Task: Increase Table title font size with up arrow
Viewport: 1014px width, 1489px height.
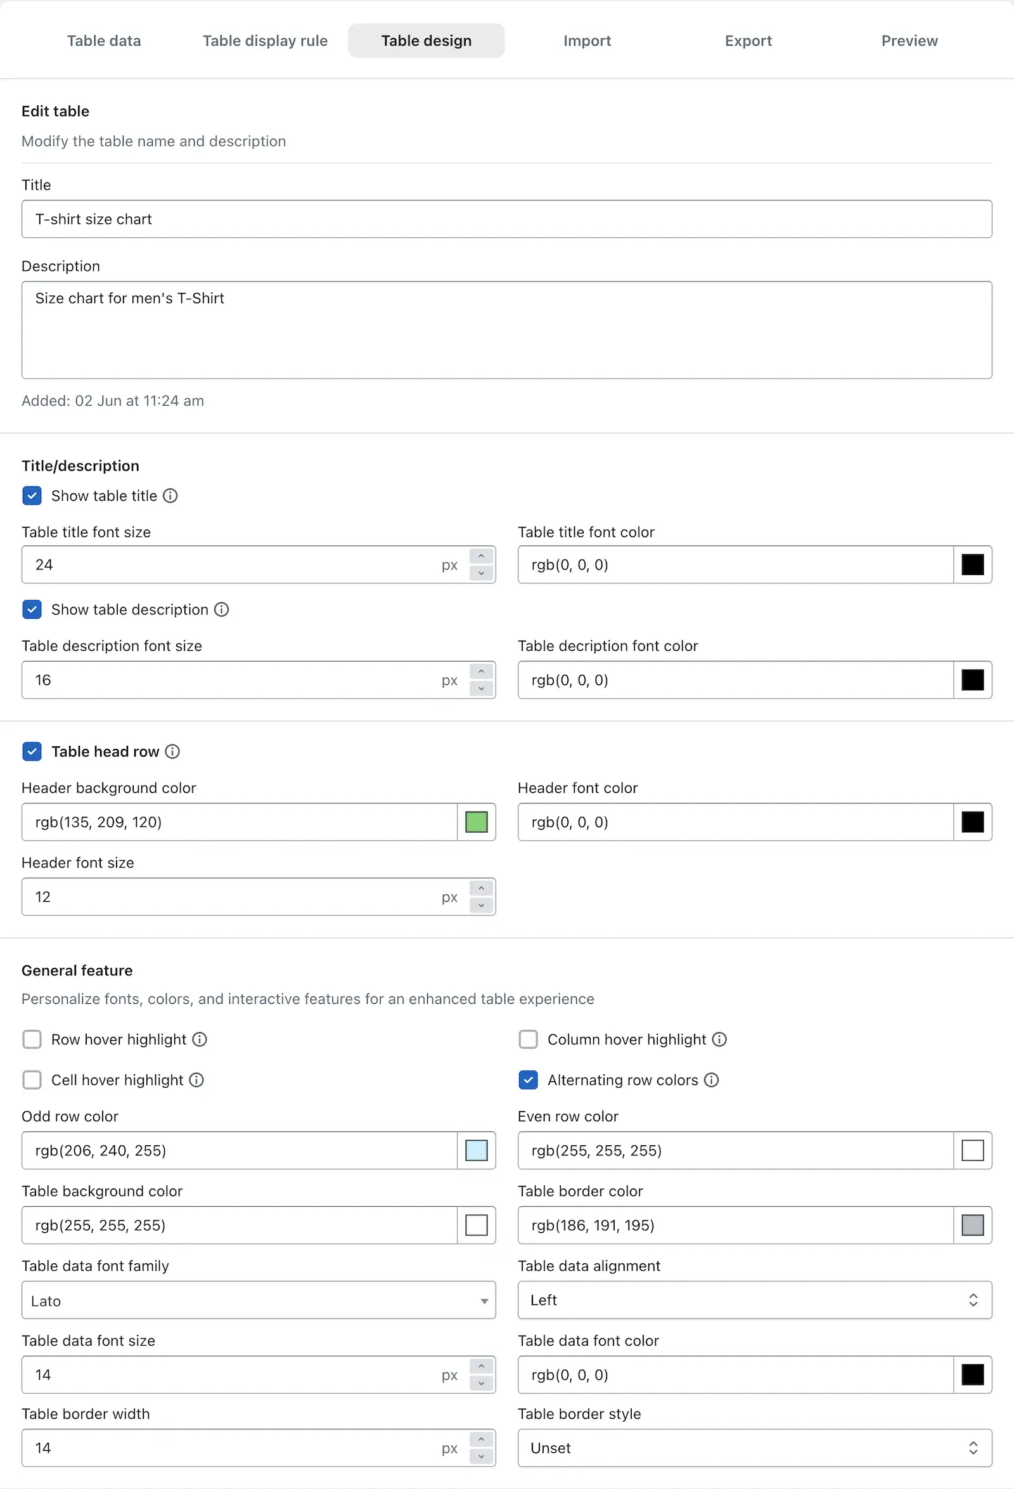Action: [482, 556]
